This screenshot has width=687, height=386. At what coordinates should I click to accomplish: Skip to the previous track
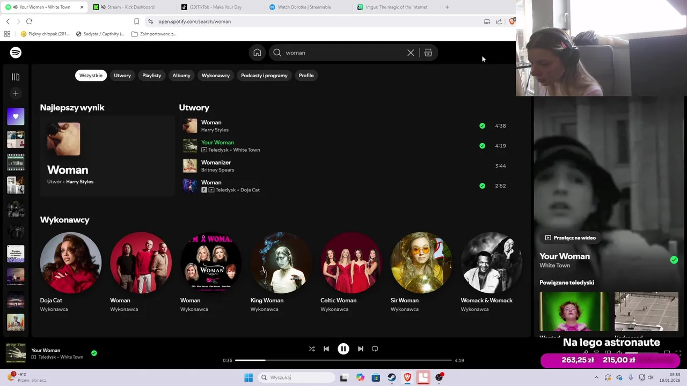click(x=326, y=348)
